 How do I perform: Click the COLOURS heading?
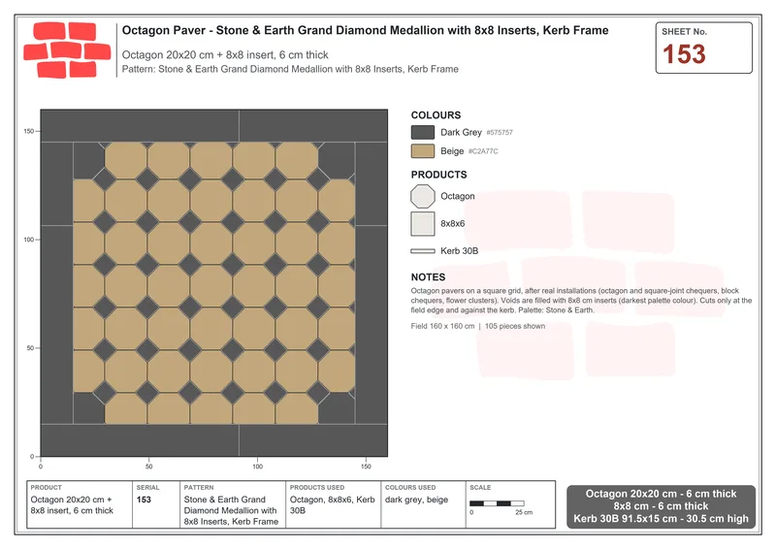436,114
